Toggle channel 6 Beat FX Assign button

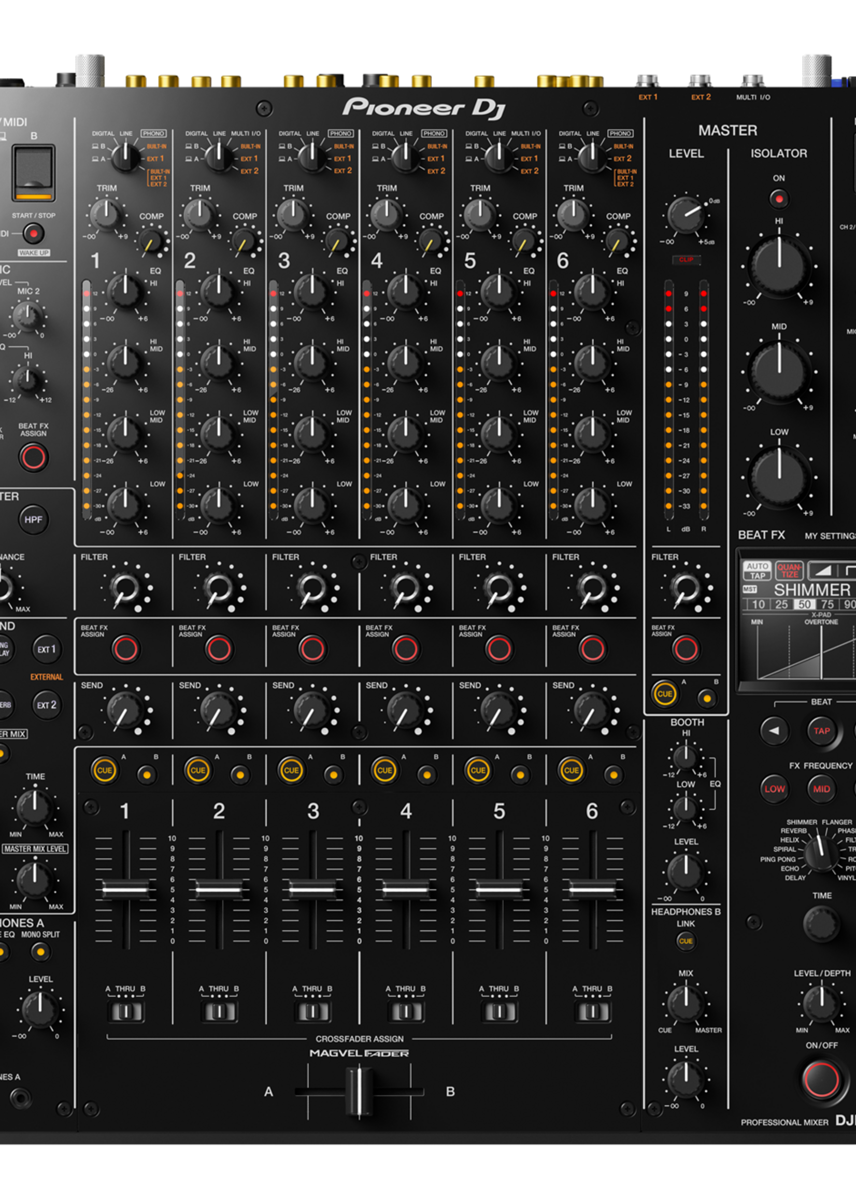click(592, 648)
